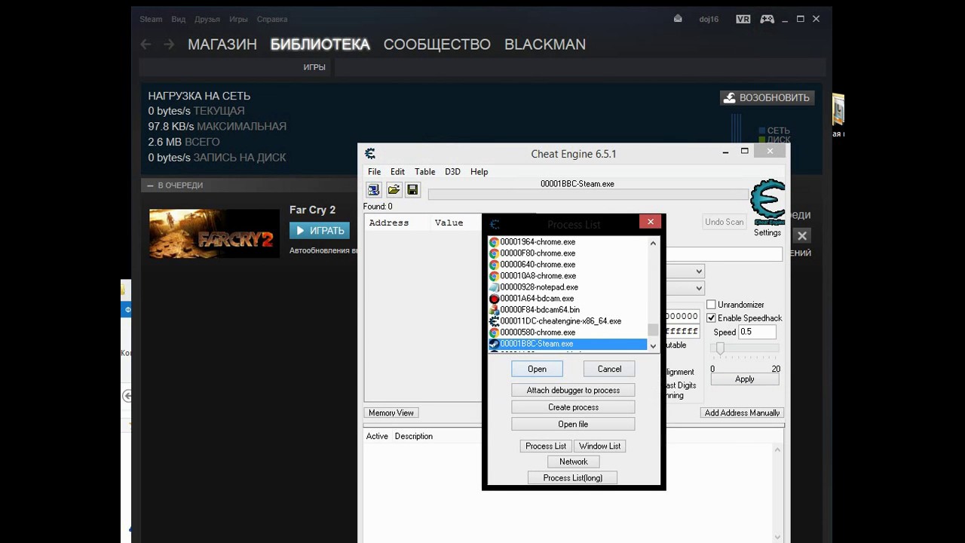Image resolution: width=965 pixels, height=543 pixels.
Task: Select the 00001B8C-Steam.exe process row
Action: point(568,344)
